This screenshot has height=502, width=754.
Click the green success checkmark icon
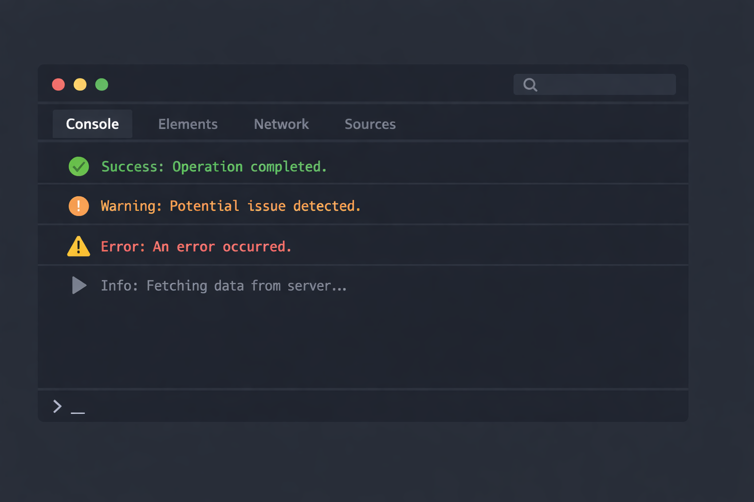(79, 167)
